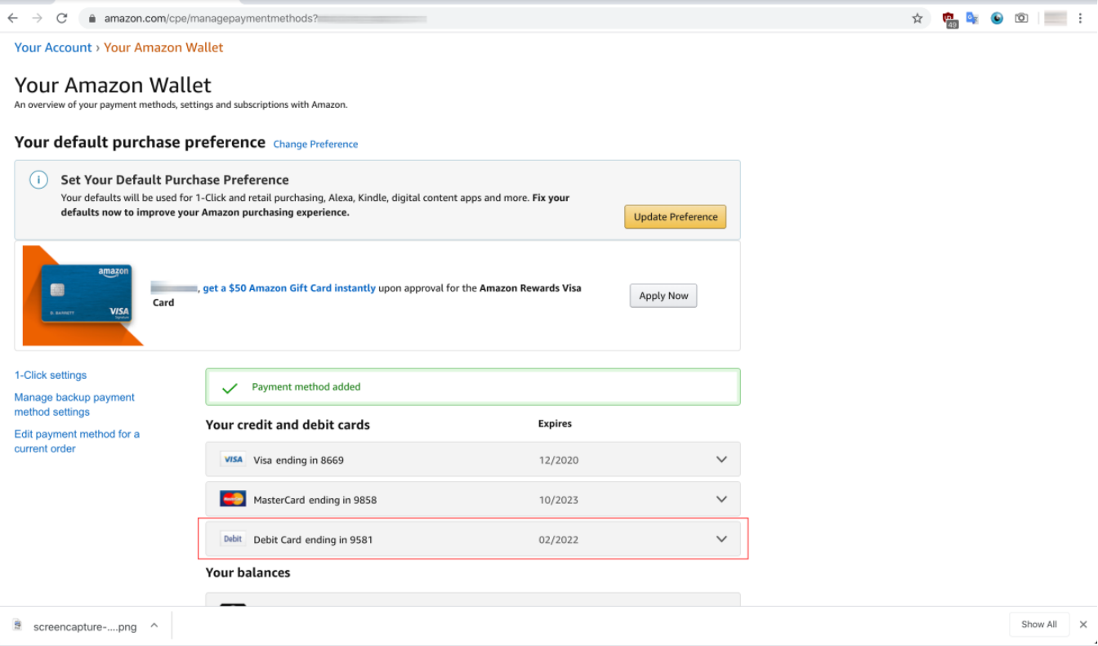Click Show All in the downloads bar
This screenshot has width=1098, height=646.
tap(1039, 625)
